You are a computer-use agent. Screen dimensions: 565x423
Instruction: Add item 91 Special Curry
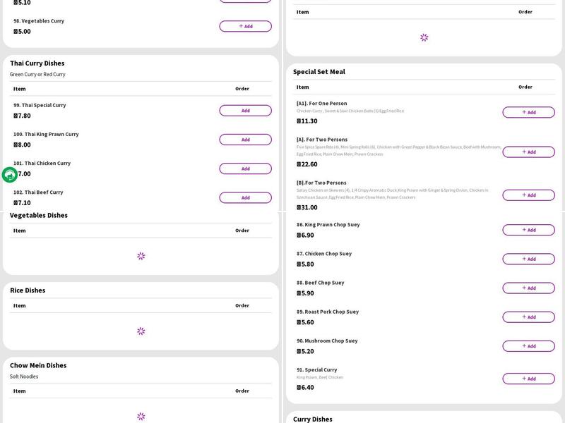pyautogui.click(x=528, y=379)
